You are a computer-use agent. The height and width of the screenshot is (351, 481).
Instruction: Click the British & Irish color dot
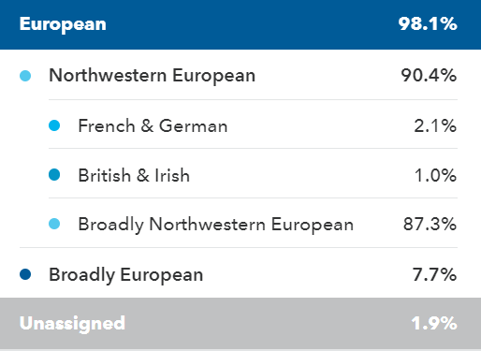point(54,175)
